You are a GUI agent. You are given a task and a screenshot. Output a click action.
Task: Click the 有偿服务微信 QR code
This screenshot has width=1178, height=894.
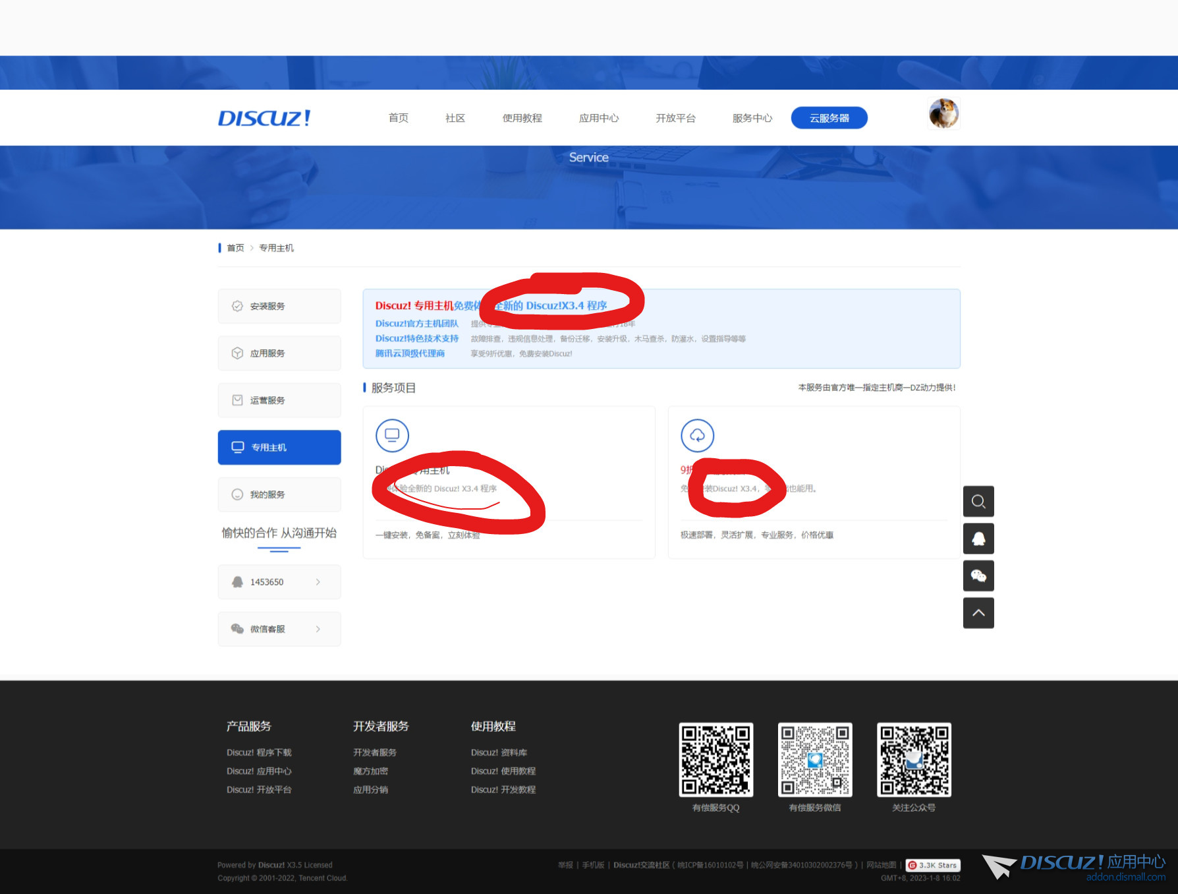pos(815,760)
